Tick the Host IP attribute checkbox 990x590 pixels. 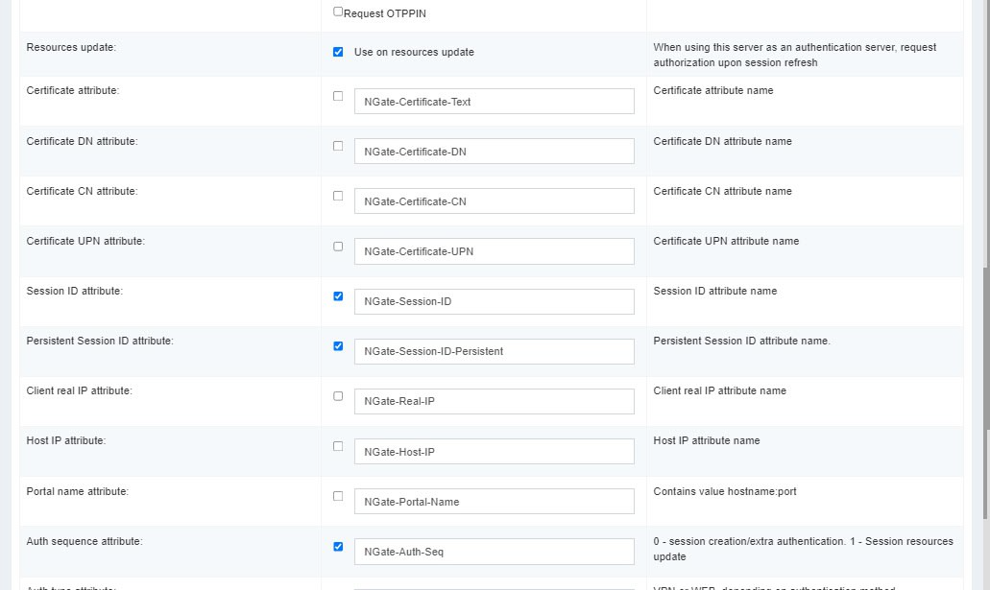[338, 446]
